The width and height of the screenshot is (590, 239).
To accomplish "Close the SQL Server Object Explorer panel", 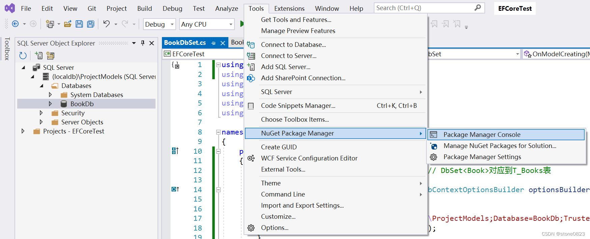I will pos(152,43).
